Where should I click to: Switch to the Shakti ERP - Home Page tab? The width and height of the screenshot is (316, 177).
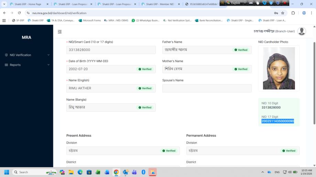(27, 4)
